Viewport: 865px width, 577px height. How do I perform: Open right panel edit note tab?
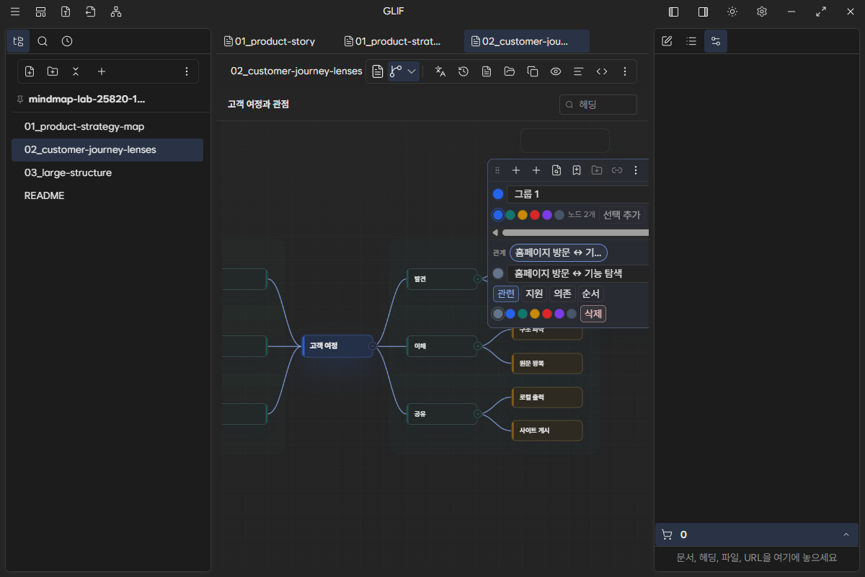point(667,41)
